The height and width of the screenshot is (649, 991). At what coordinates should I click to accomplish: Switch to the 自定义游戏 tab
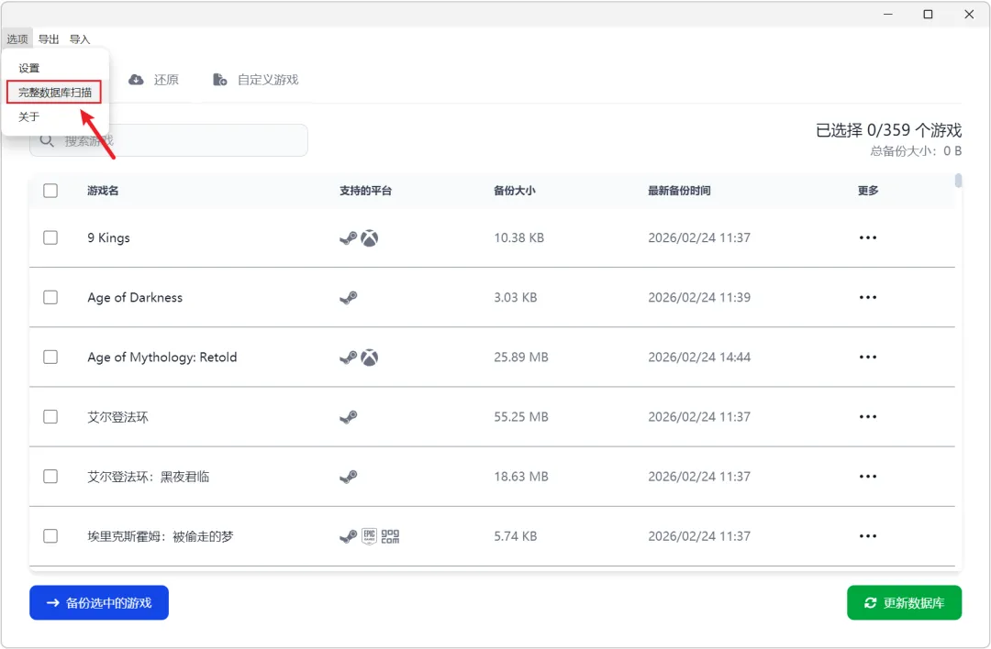pyautogui.click(x=257, y=80)
